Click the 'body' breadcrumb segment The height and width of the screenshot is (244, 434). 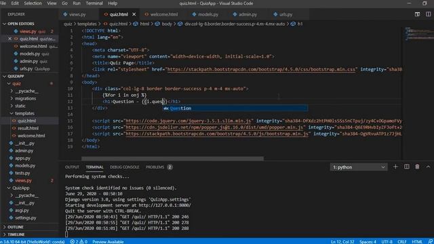pyautogui.click(x=167, y=24)
